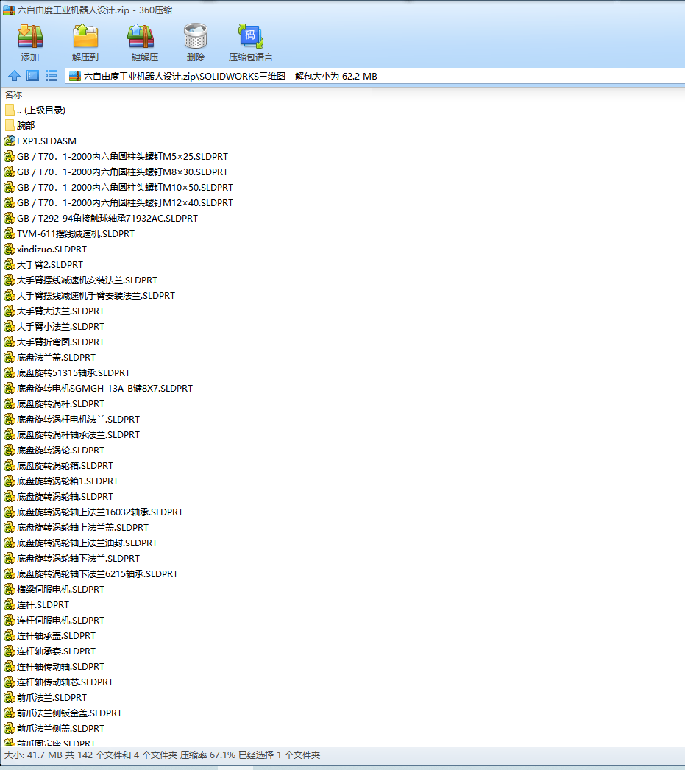Click the icon of 连杆轴传动轴.SLDPRT
Screen dimensions: 685x770
[10, 667]
